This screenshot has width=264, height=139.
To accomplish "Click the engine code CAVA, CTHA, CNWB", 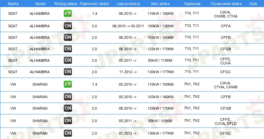I will (x=226, y=85).
